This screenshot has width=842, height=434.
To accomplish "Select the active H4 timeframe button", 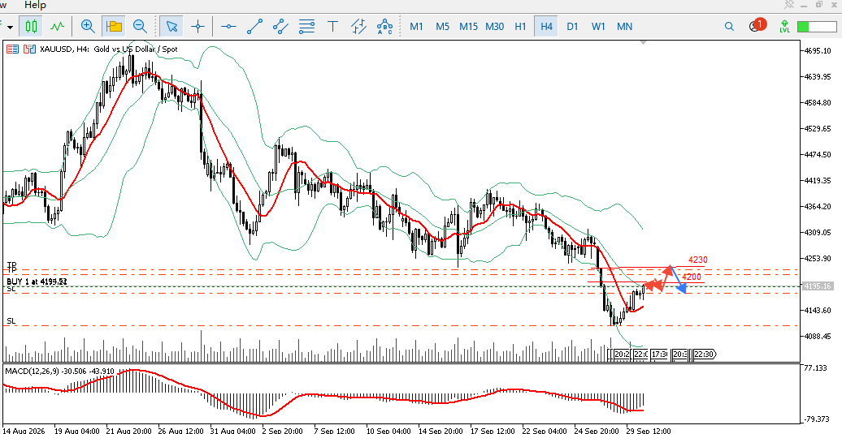I will pyautogui.click(x=547, y=26).
